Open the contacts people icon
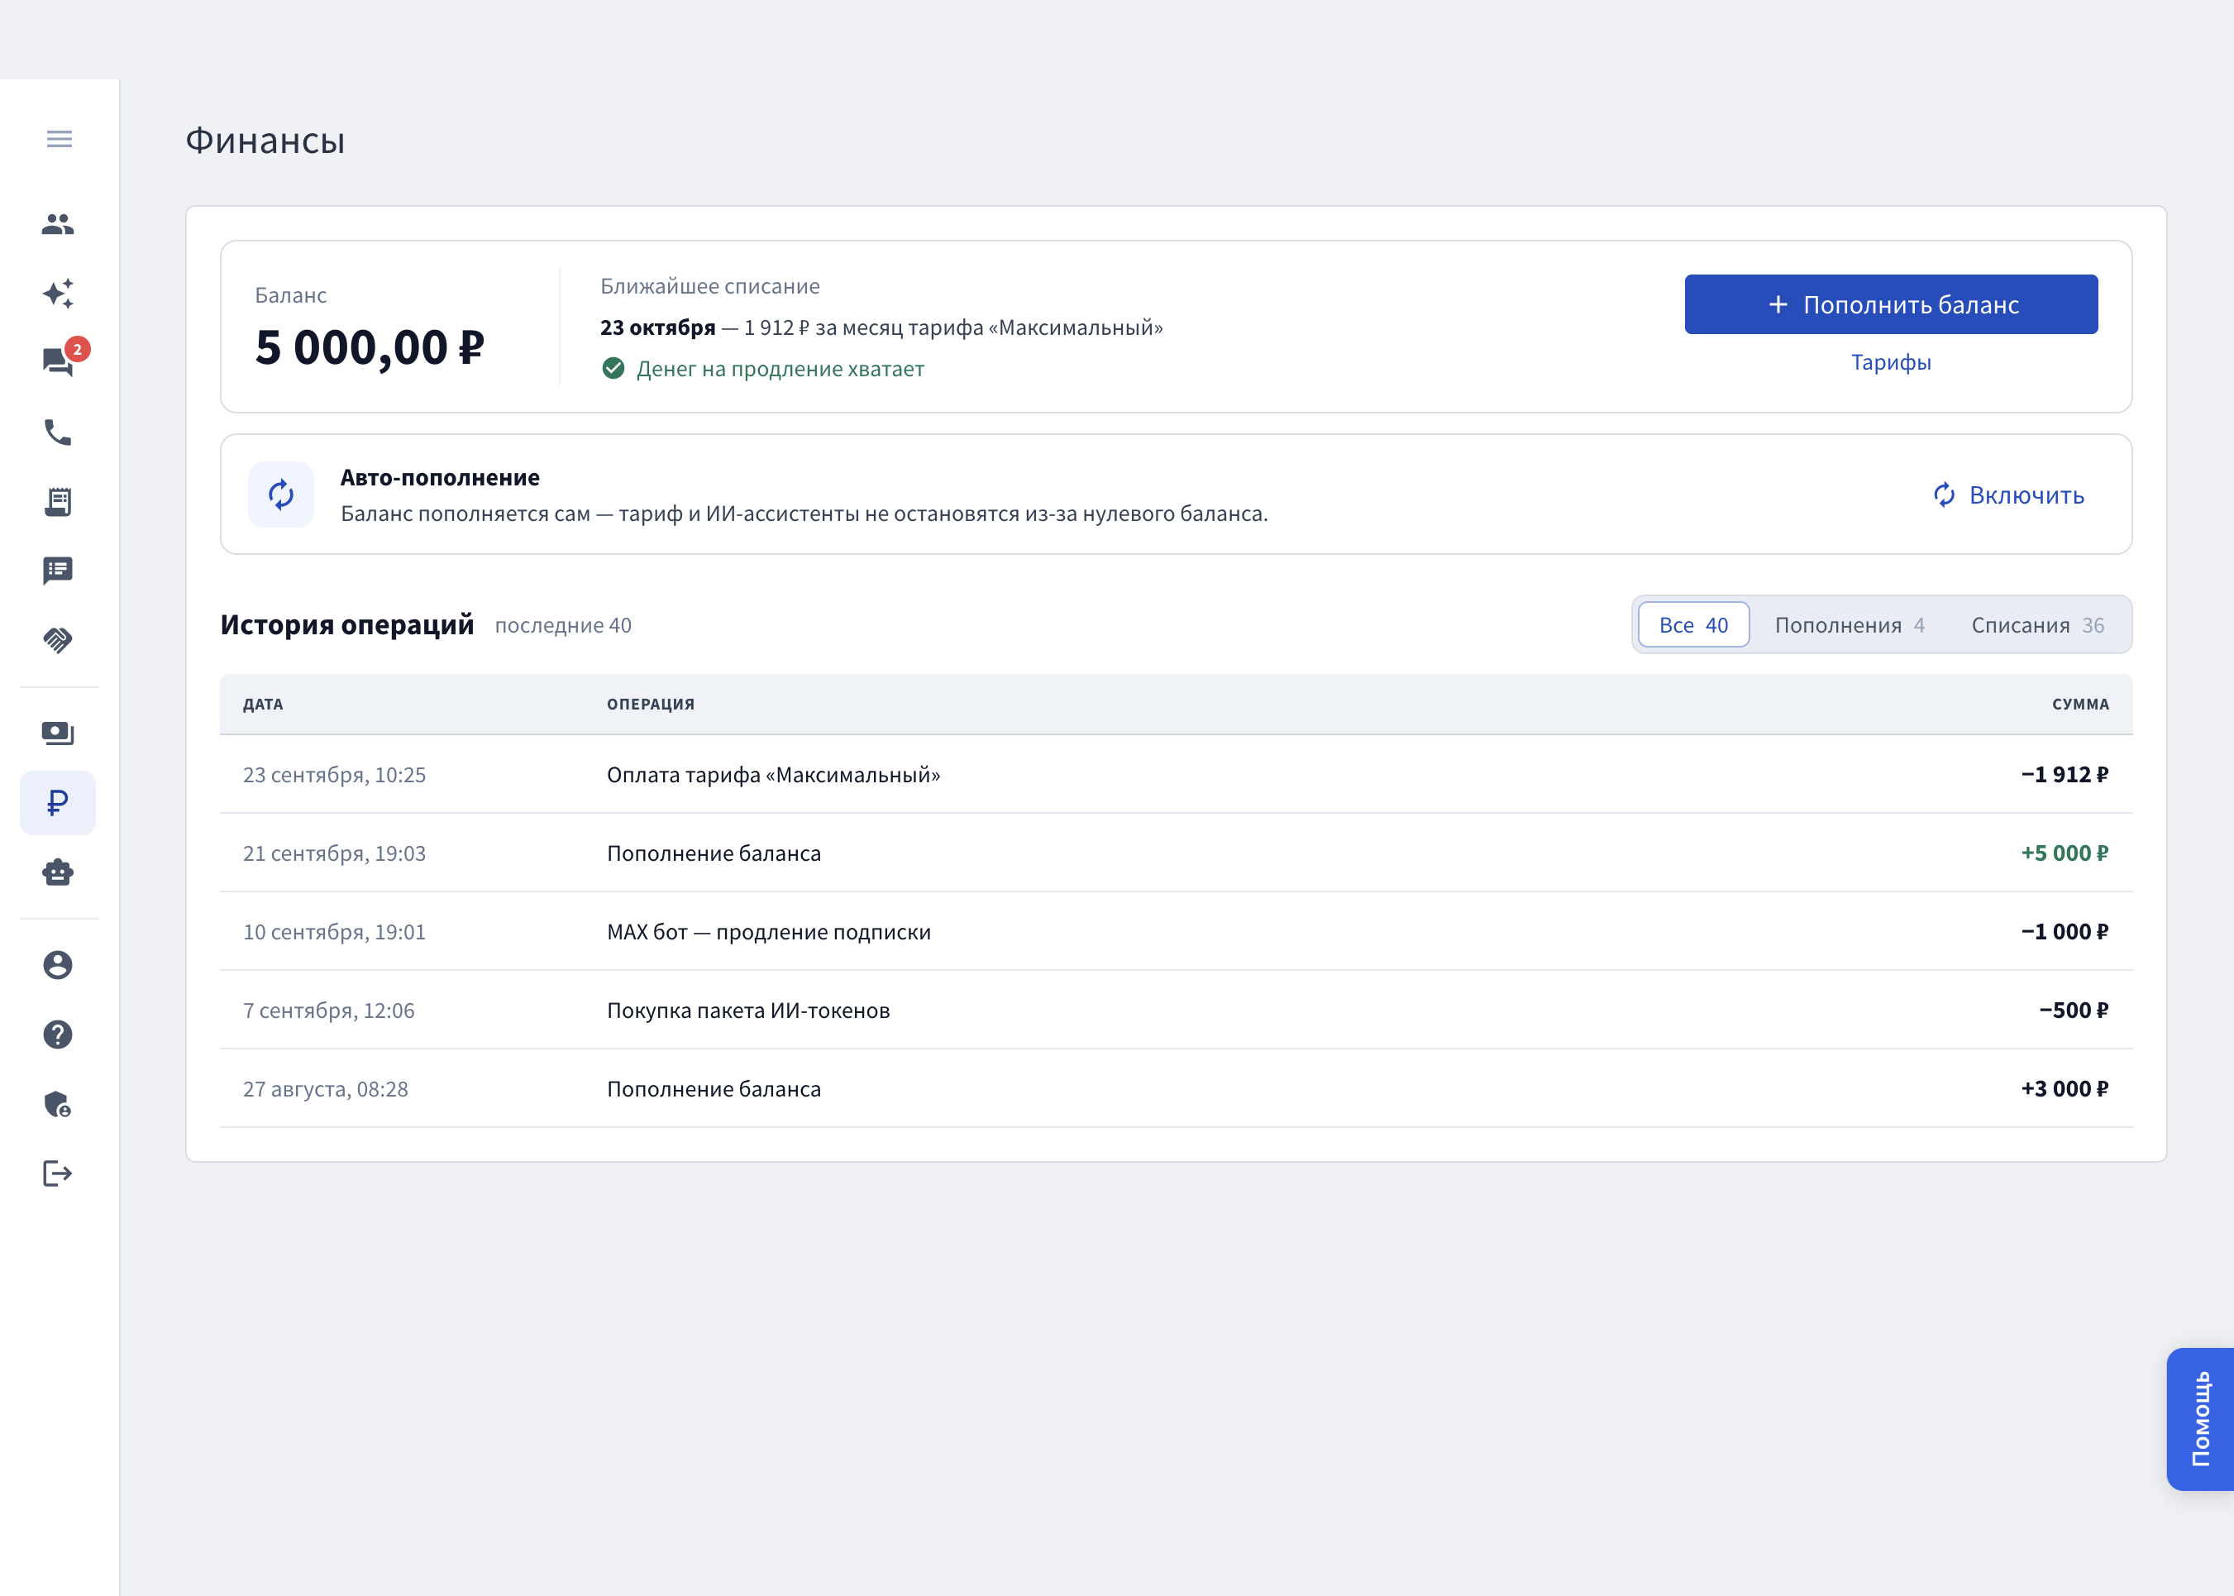 58,224
